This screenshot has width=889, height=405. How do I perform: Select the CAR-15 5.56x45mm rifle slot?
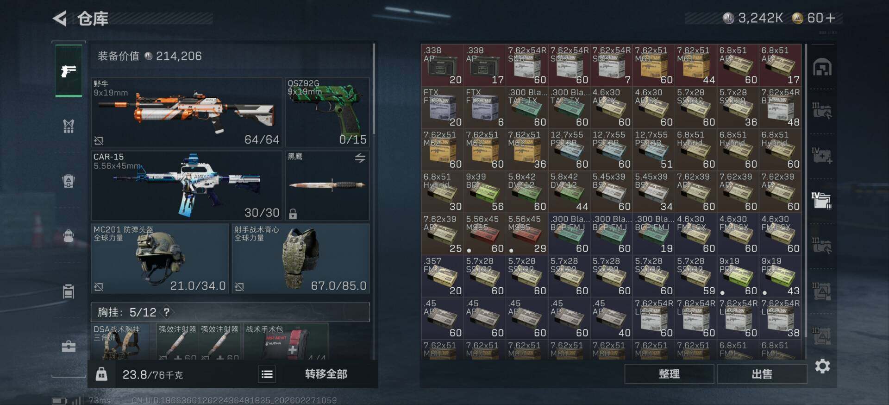(187, 185)
